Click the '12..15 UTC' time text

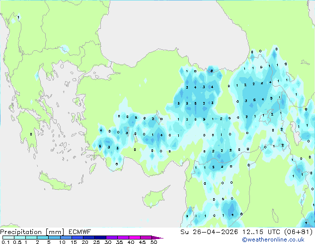[261, 232]
